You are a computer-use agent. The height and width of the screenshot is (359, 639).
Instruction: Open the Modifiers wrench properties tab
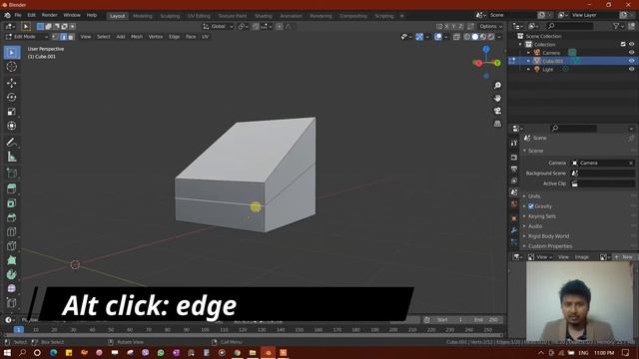(x=514, y=230)
